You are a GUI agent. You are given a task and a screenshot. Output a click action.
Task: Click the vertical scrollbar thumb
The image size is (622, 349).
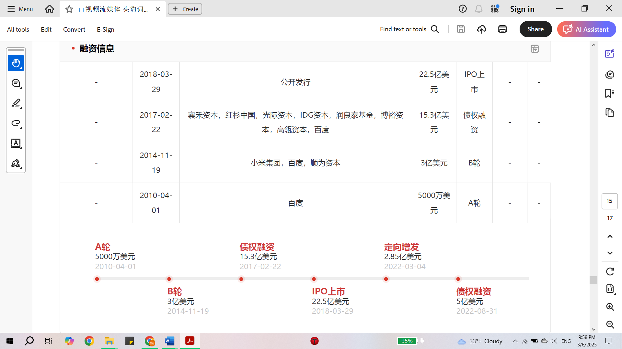[593, 280]
